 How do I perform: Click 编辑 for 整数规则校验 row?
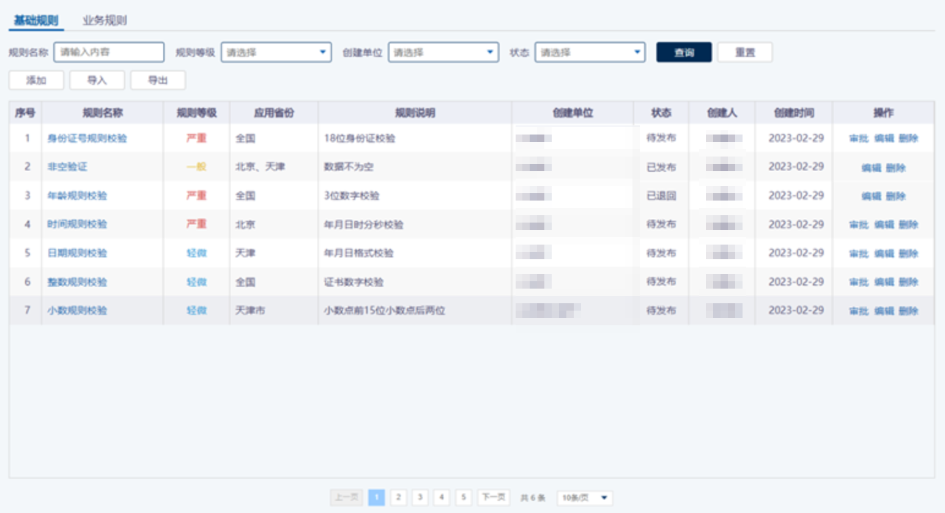pyautogui.click(x=884, y=282)
